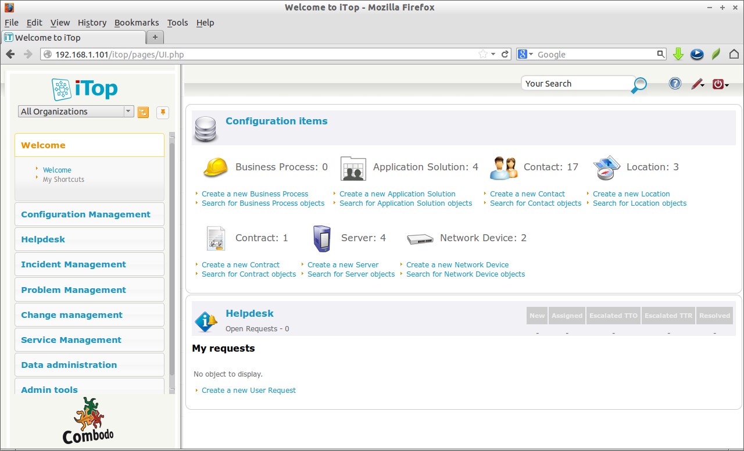Click the Firefox forward arrow
This screenshot has height=451, width=744.
tap(27, 54)
